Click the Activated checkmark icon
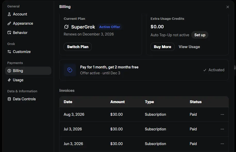236x152 pixels. click(205, 70)
